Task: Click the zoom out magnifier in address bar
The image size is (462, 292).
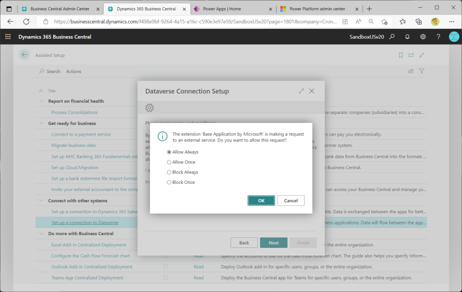Action: pyautogui.click(x=371, y=22)
